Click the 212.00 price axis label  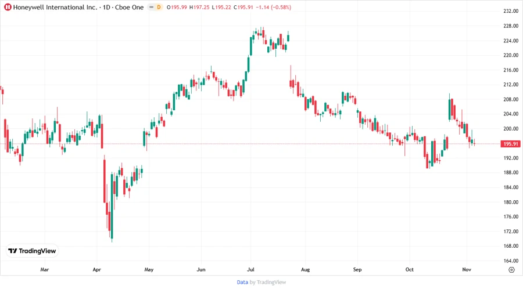511,85
